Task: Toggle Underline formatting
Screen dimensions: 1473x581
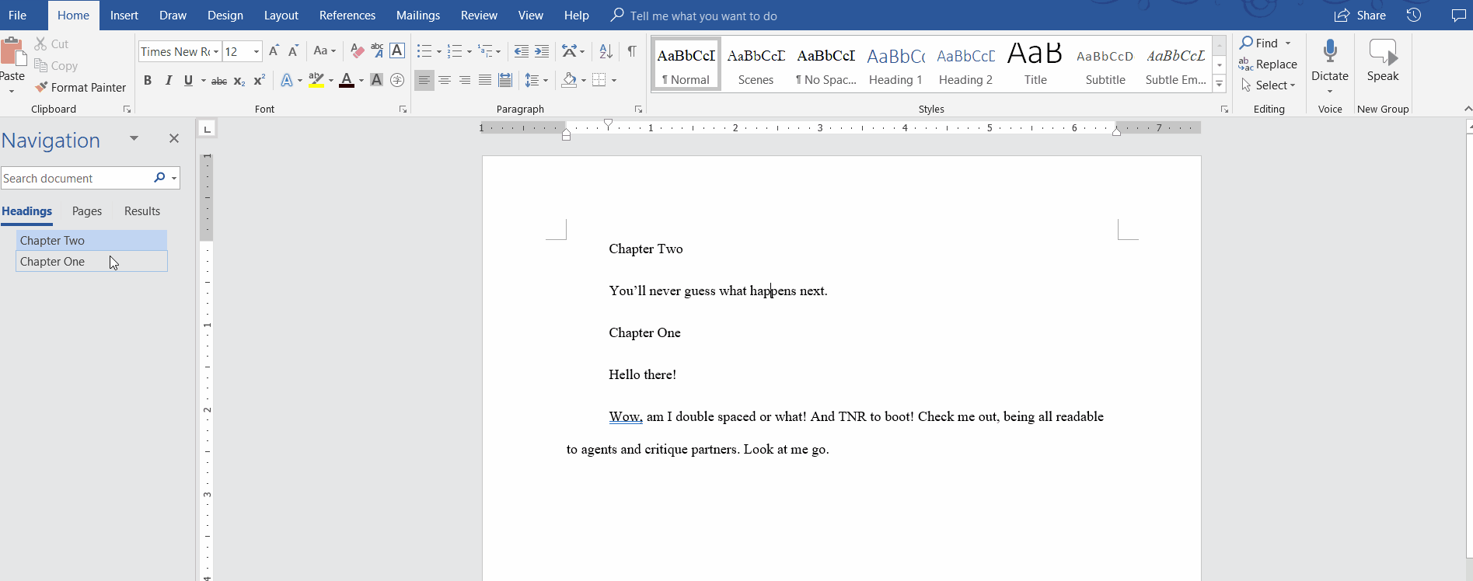Action: tap(188, 80)
